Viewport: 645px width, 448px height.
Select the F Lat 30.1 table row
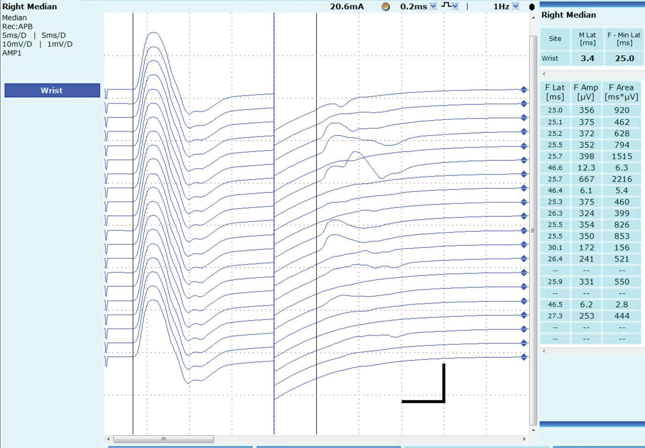pos(590,248)
